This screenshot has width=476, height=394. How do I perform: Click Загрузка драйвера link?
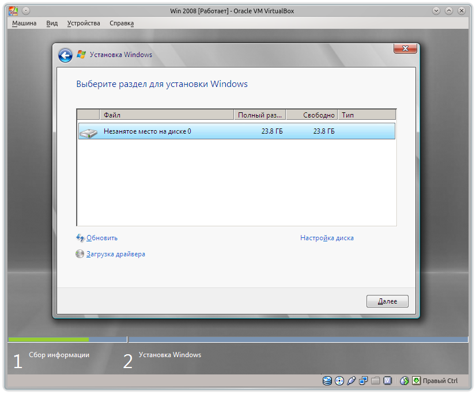coord(117,253)
